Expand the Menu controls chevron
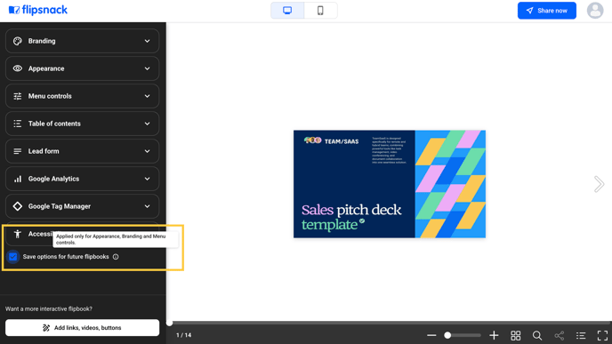 click(x=147, y=96)
